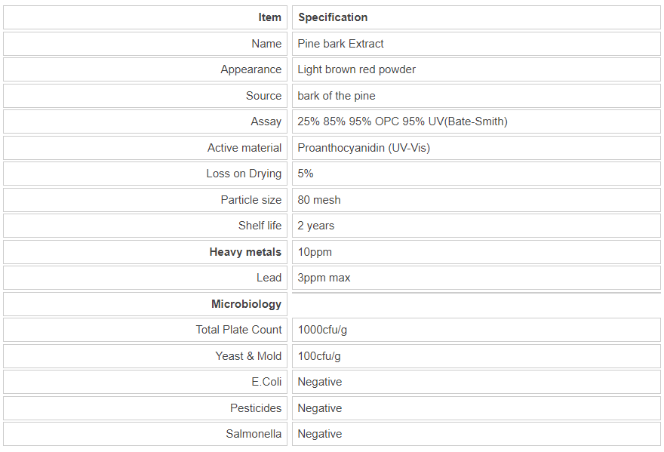Click the "Pesticides" row label

(256, 408)
